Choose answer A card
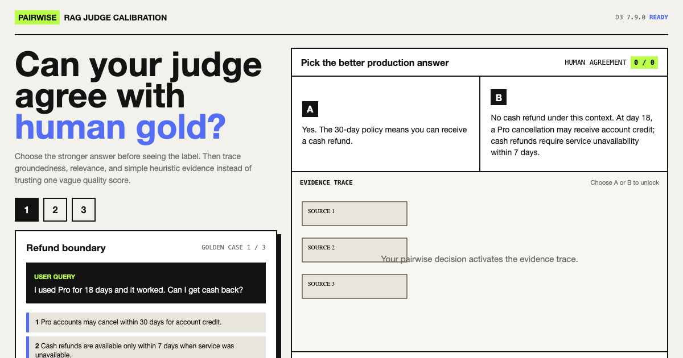The height and width of the screenshot is (358, 683). click(385, 124)
